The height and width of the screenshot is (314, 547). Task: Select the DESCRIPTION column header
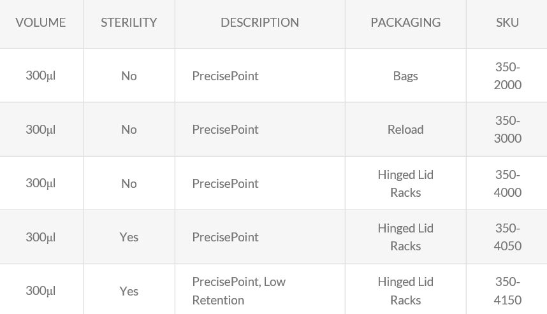259,22
